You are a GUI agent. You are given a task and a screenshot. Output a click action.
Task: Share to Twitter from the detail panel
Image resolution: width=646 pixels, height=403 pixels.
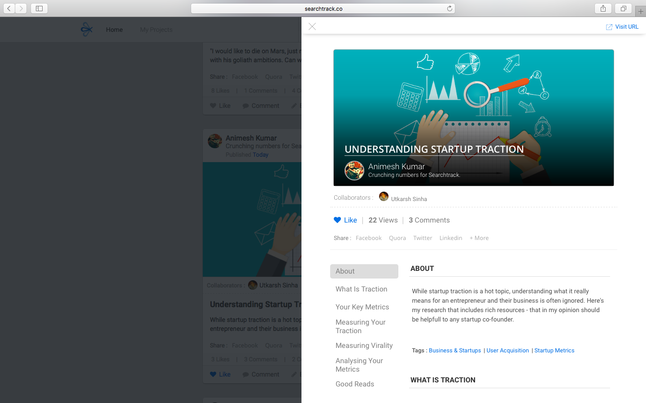pos(423,238)
